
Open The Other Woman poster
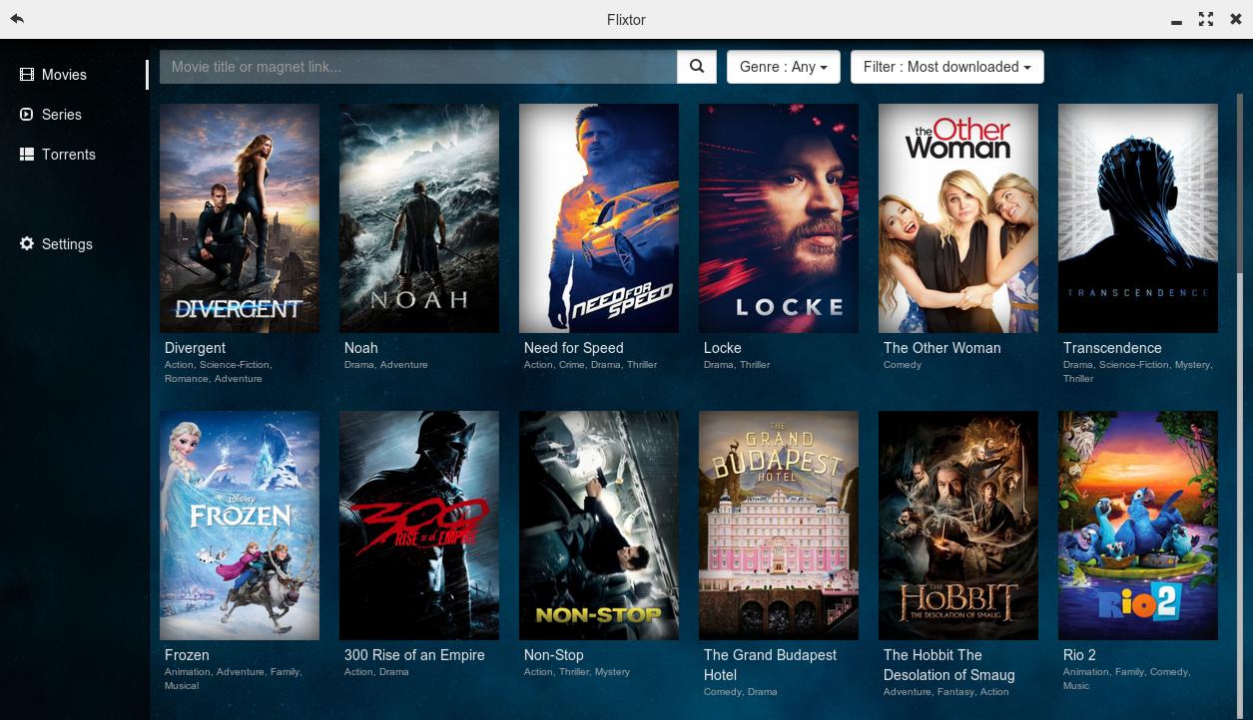(958, 218)
